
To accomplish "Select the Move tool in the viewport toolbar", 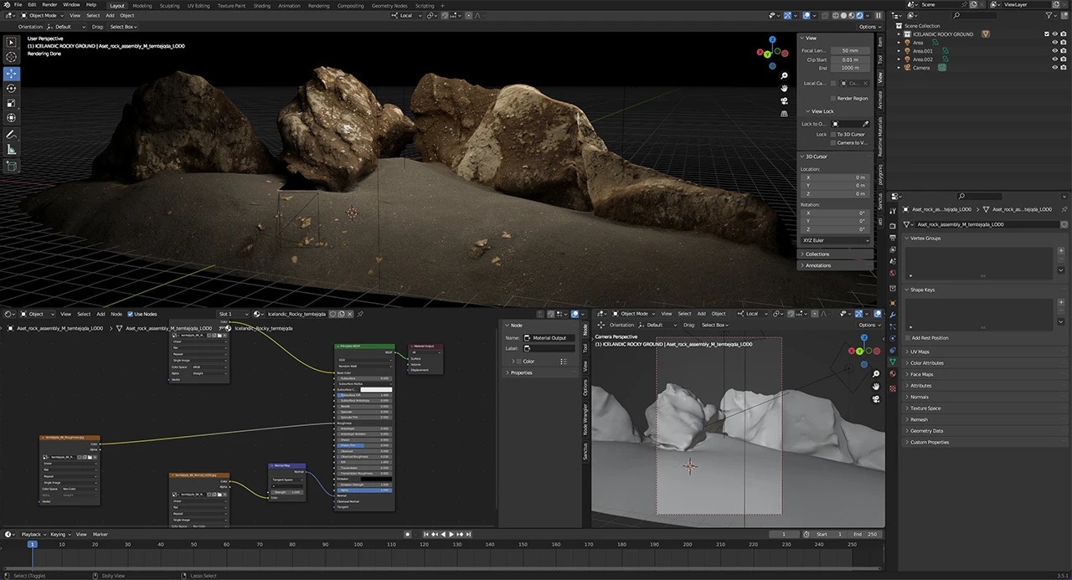I will tap(12, 73).
